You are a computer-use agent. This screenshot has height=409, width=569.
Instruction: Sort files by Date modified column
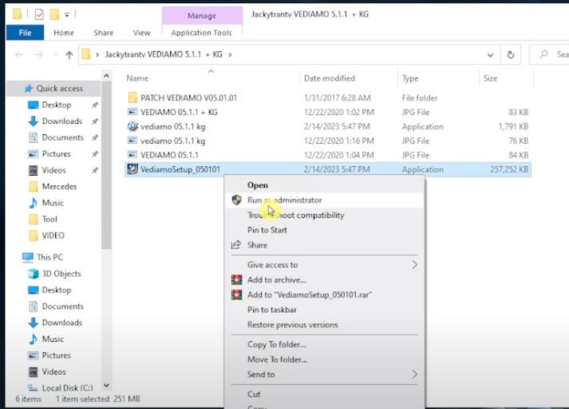point(330,78)
